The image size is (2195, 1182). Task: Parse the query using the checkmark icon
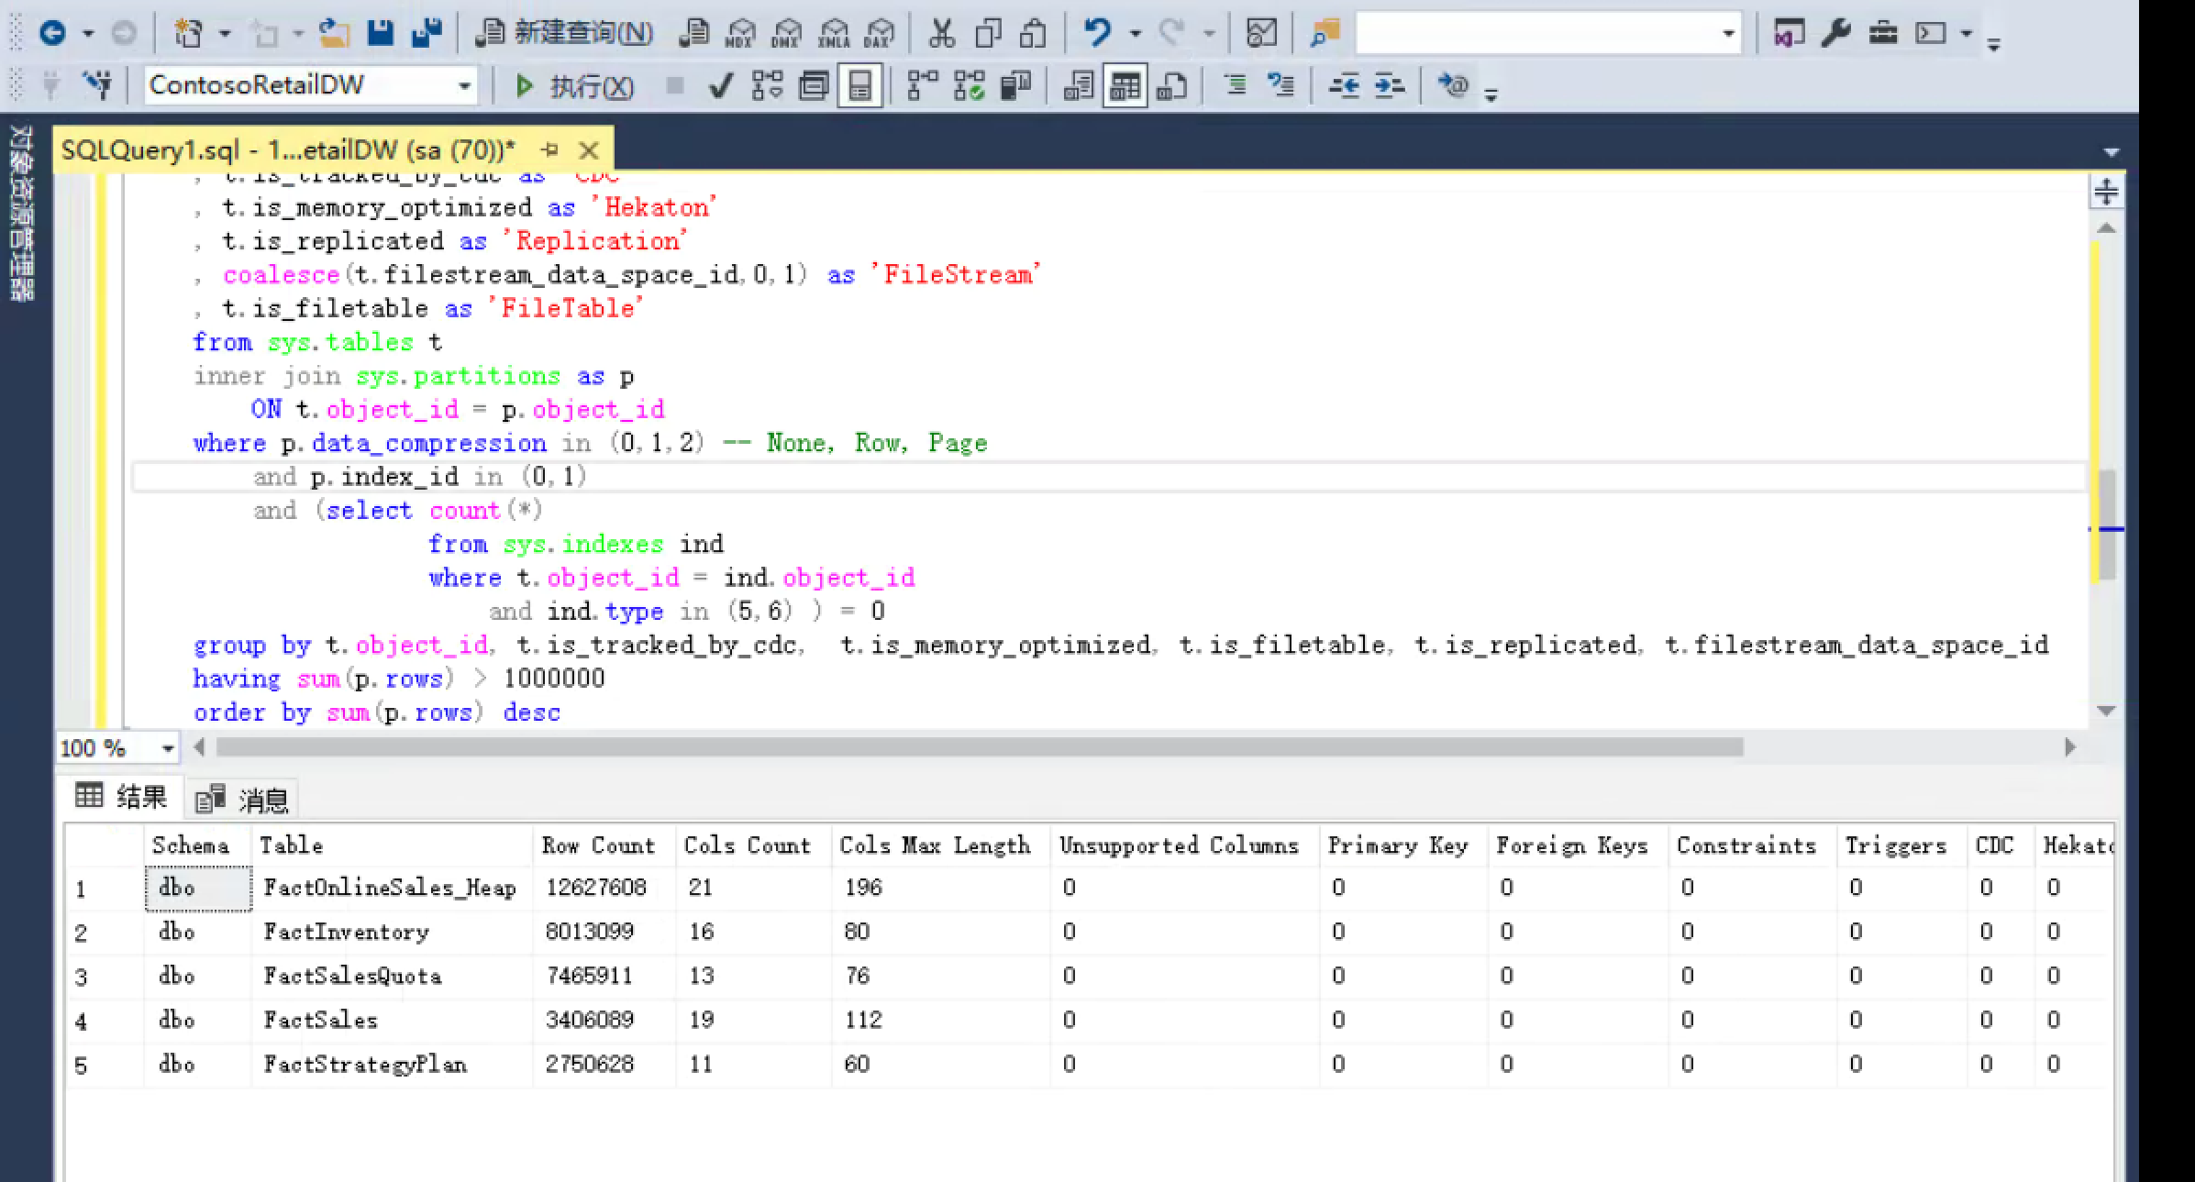[721, 87]
